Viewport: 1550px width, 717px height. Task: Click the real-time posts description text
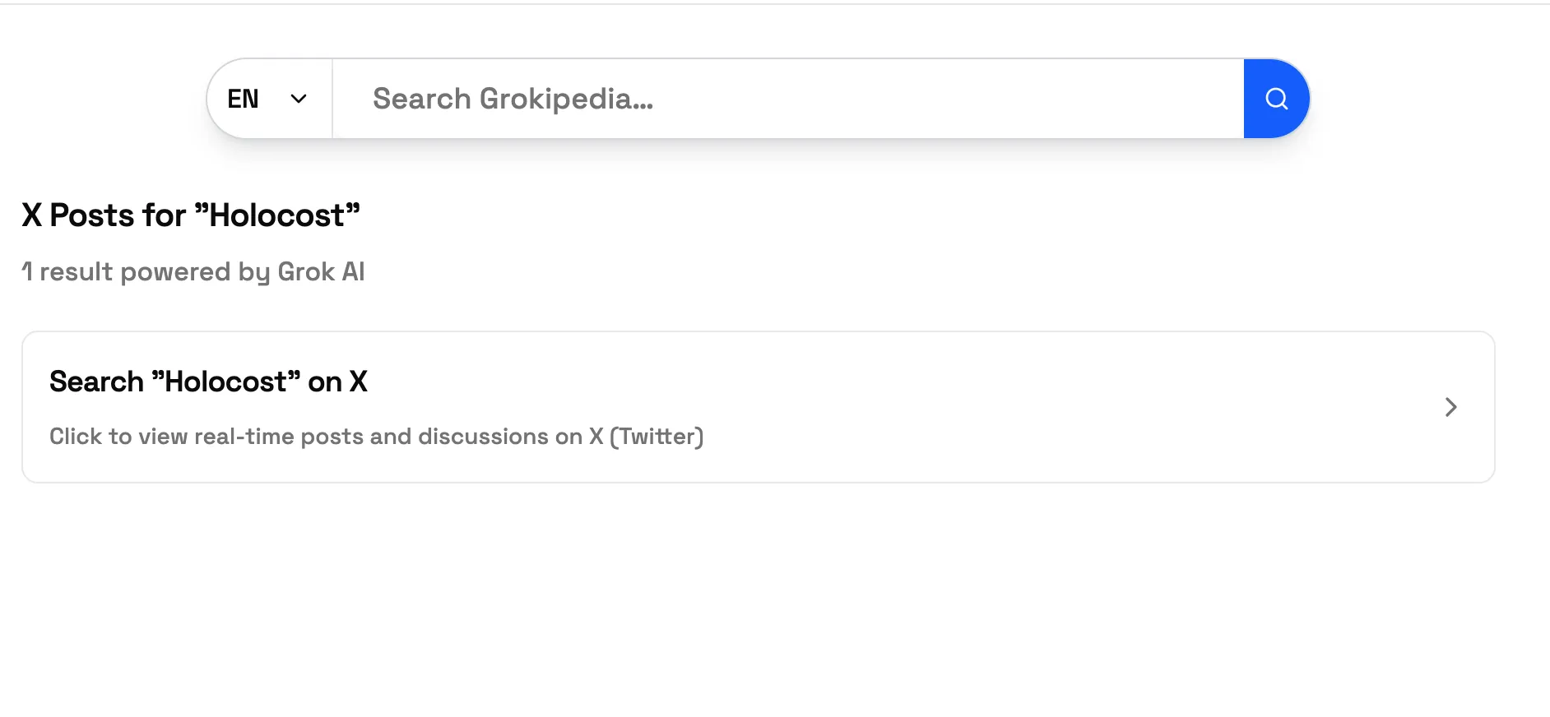coord(316,437)
